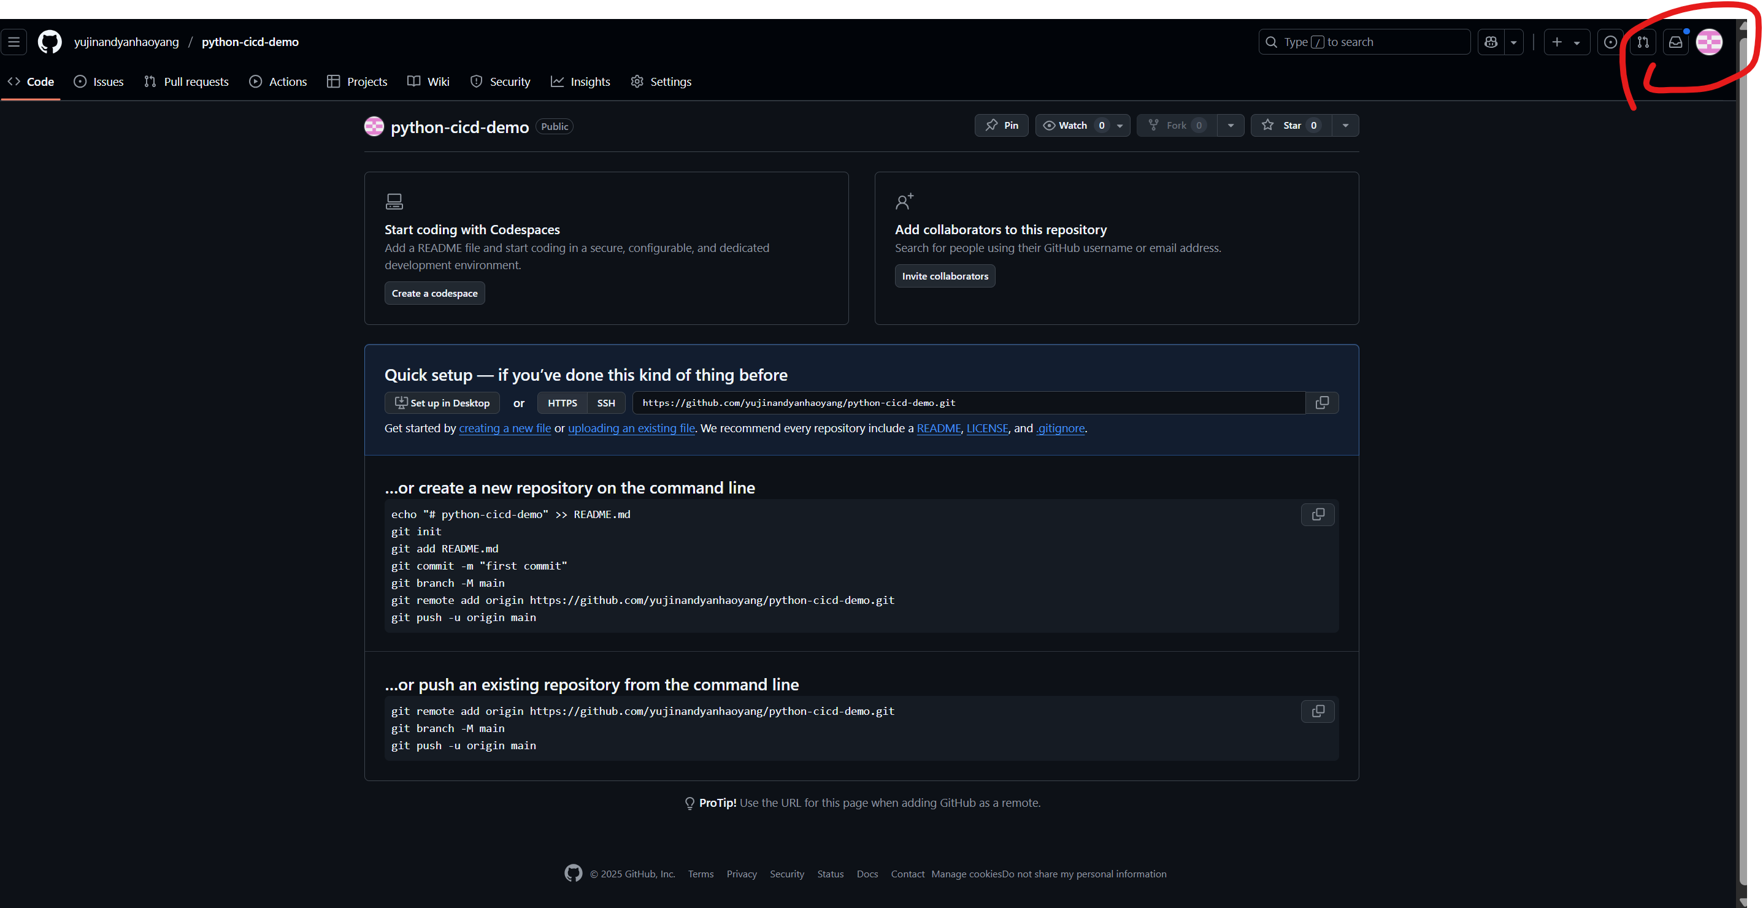Pin this repository
The height and width of the screenshot is (908, 1763).
pos(1001,125)
